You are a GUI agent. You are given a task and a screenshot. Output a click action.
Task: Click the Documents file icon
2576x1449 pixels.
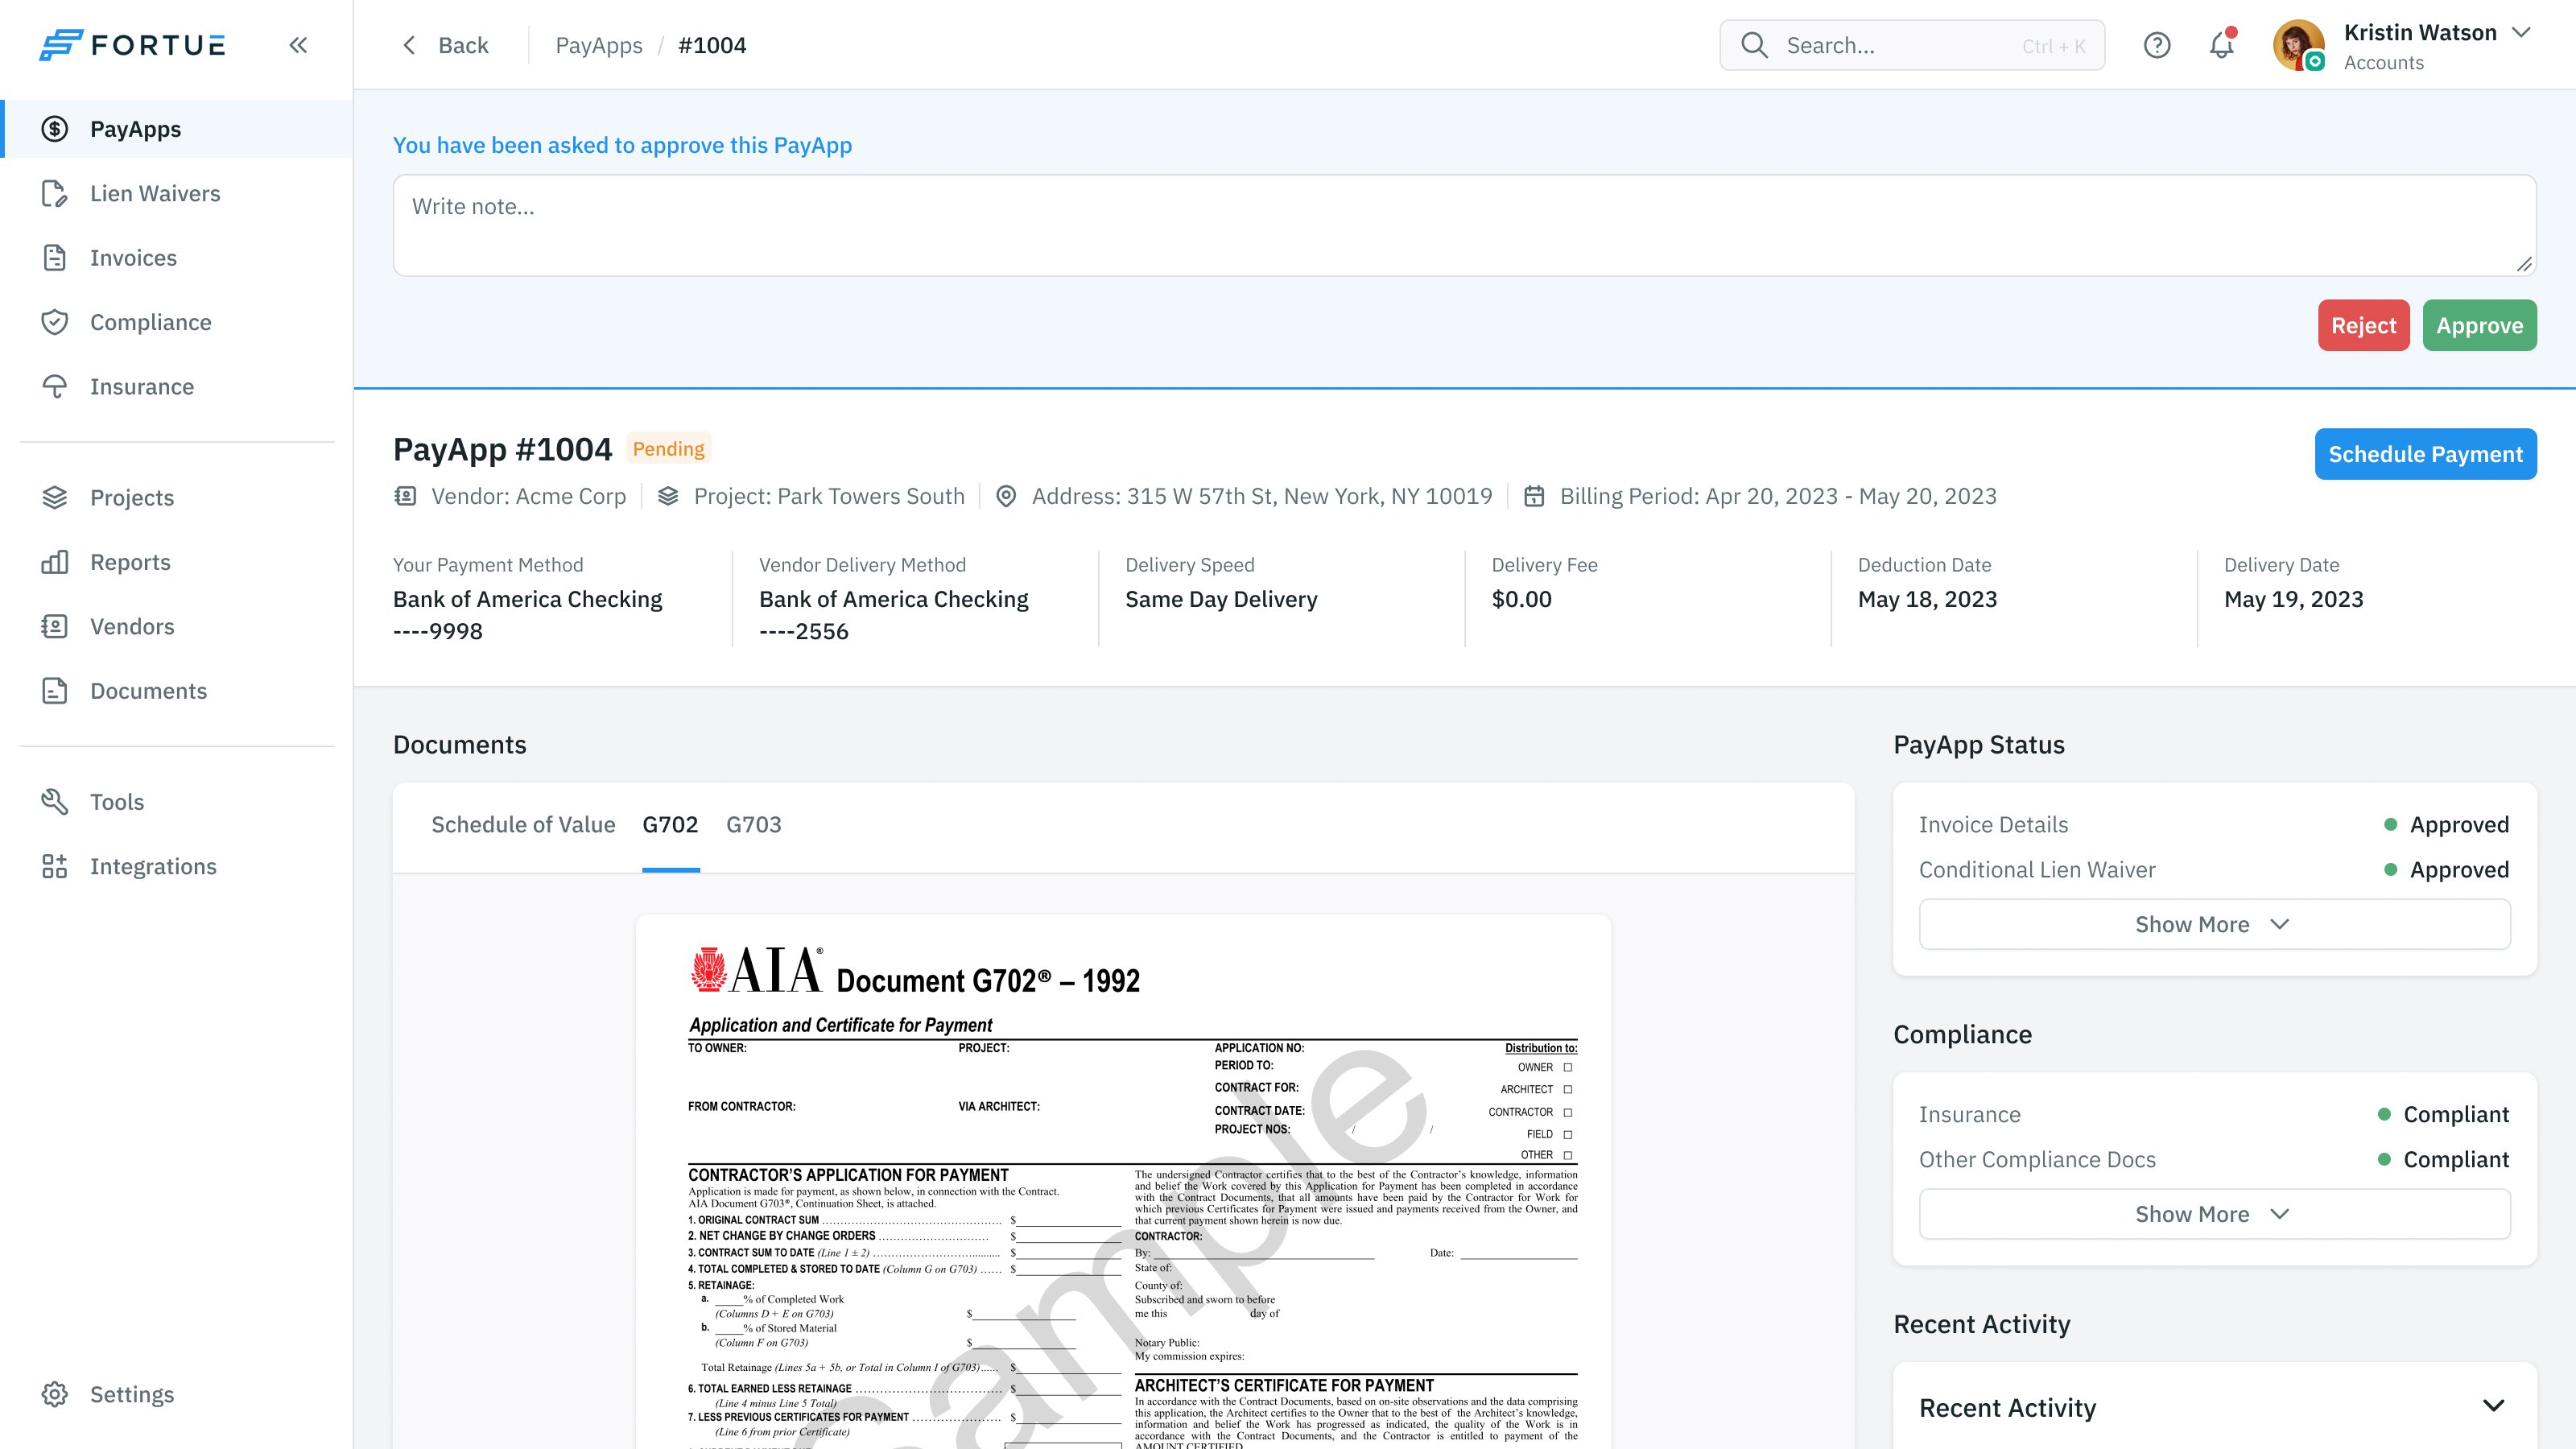pyautogui.click(x=55, y=691)
